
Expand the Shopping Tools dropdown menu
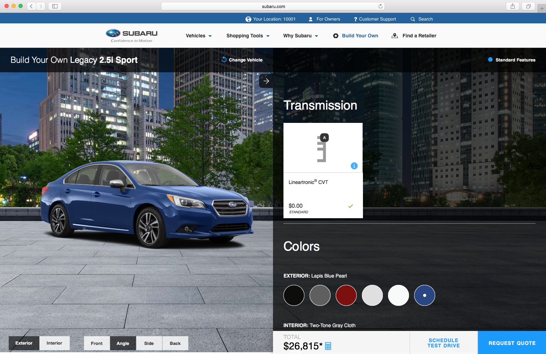pos(248,36)
